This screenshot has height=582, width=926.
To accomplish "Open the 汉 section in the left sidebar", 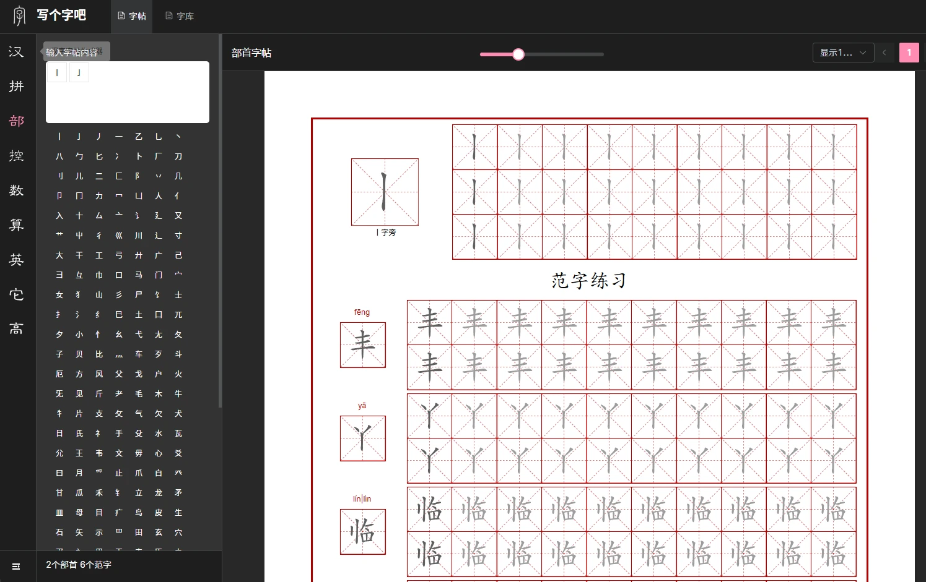I will [17, 52].
